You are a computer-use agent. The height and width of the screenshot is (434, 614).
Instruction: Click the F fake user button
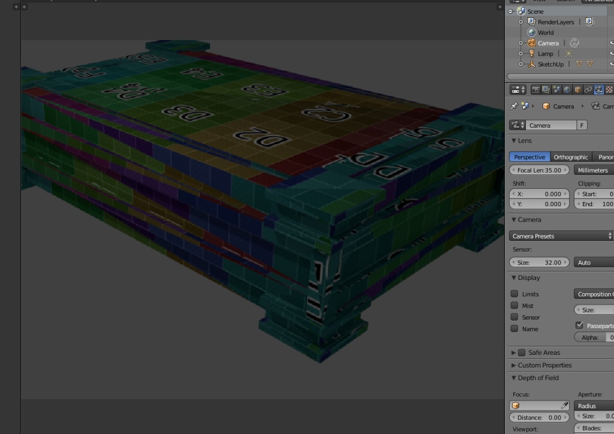(x=582, y=125)
